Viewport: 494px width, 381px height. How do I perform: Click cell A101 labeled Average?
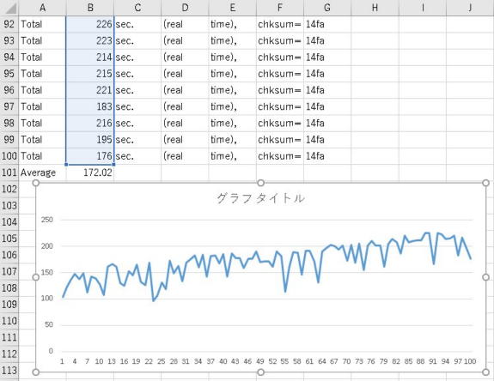tap(43, 172)
